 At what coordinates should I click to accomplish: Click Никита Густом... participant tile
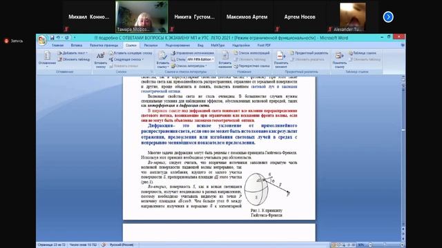click(195, 17)
